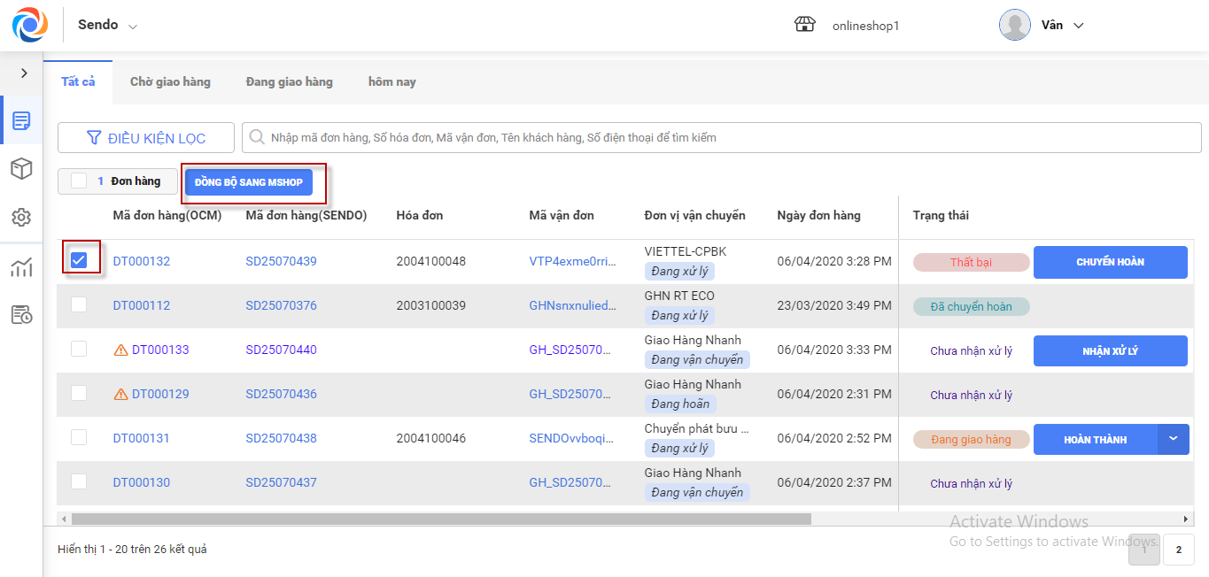The width and height of the screenshot is (1209, 577).
Task: Click the ĐỒNG BỘ SANG MSHOP button
Action: (x=249, y=182)
